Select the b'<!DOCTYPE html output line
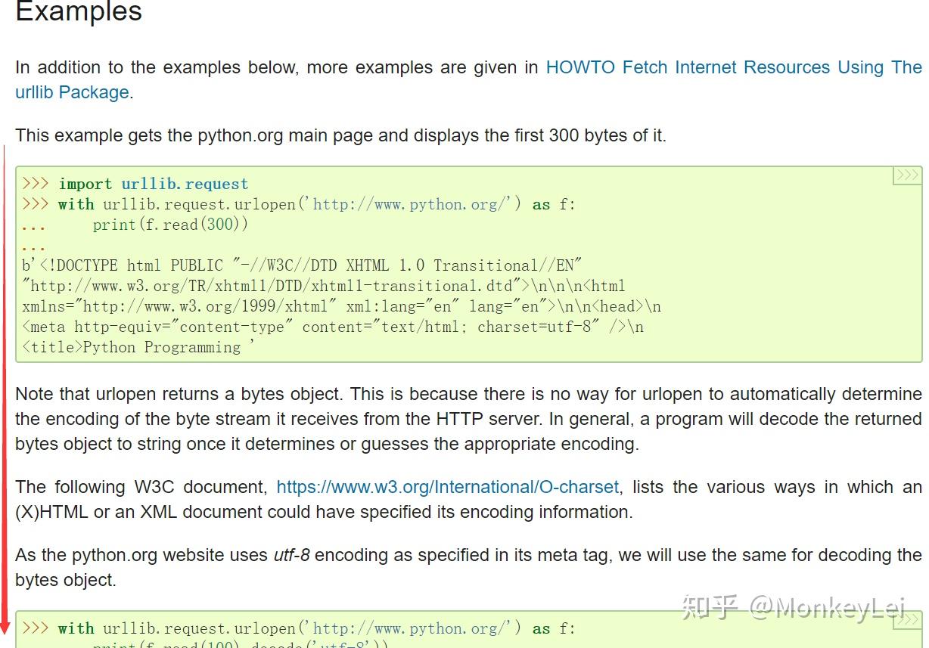Image resolution: width=929 pixels, height=648 pixels. pyautogui.click(x=325, y=265)
